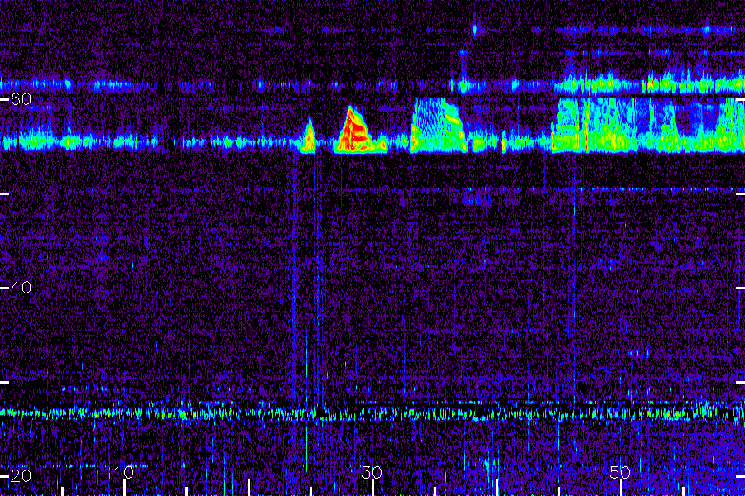
Task: Select the green rectangular burst after red triangle
Action: (x=438, y=126)
